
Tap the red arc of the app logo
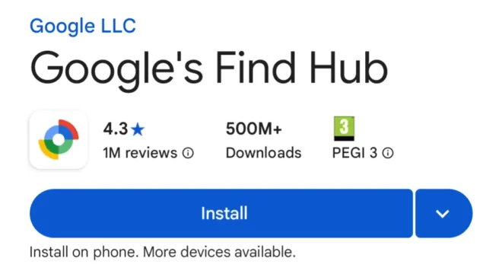tap(69, 128)
